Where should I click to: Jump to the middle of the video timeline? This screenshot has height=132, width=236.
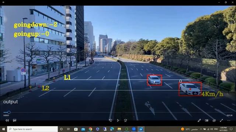point(118,112)
